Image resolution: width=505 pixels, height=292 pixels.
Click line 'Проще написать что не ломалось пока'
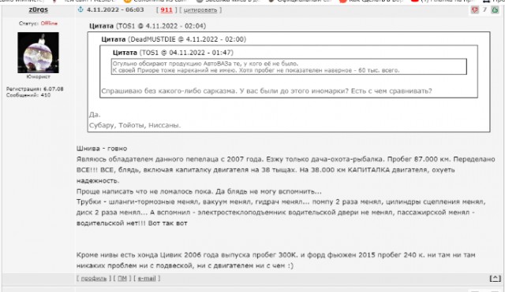point(199,191)
